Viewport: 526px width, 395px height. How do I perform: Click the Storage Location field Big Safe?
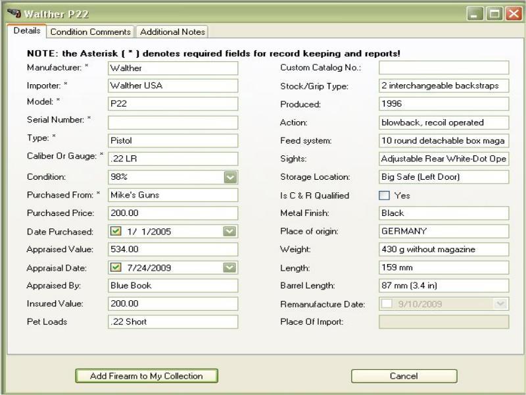coord(444,176)
